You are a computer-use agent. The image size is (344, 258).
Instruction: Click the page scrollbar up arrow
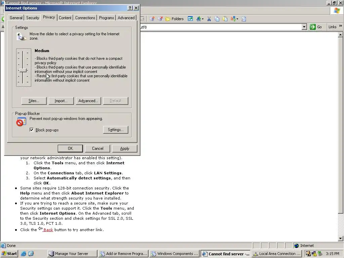[341, 35]
